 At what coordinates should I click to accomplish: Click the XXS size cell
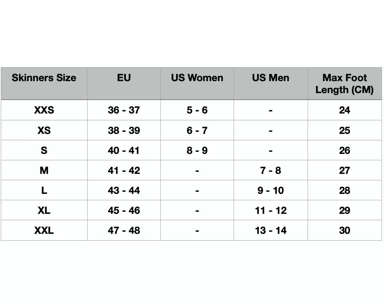point(44,110)
